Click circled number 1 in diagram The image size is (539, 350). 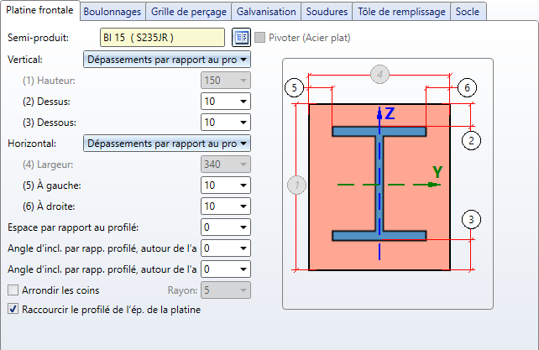point(293,183)
